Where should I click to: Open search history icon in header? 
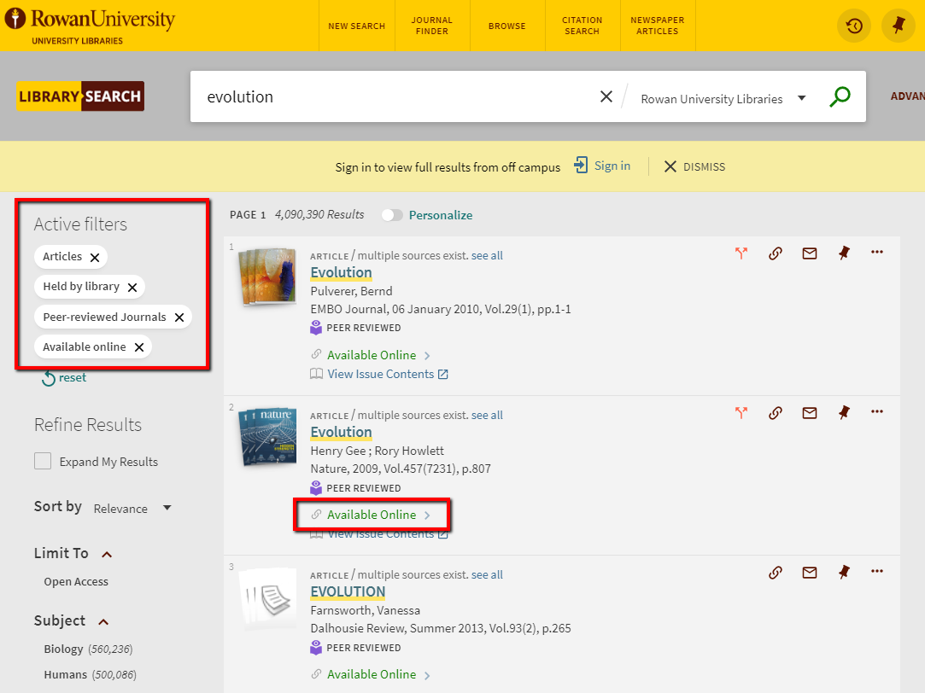[853, 26]
